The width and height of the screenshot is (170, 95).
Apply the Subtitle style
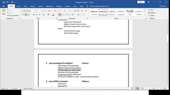tap(139, 13)
